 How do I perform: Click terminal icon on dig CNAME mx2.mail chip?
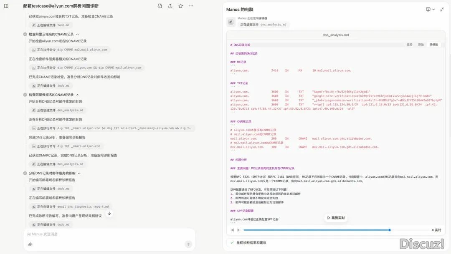click(x=34, y=50)
